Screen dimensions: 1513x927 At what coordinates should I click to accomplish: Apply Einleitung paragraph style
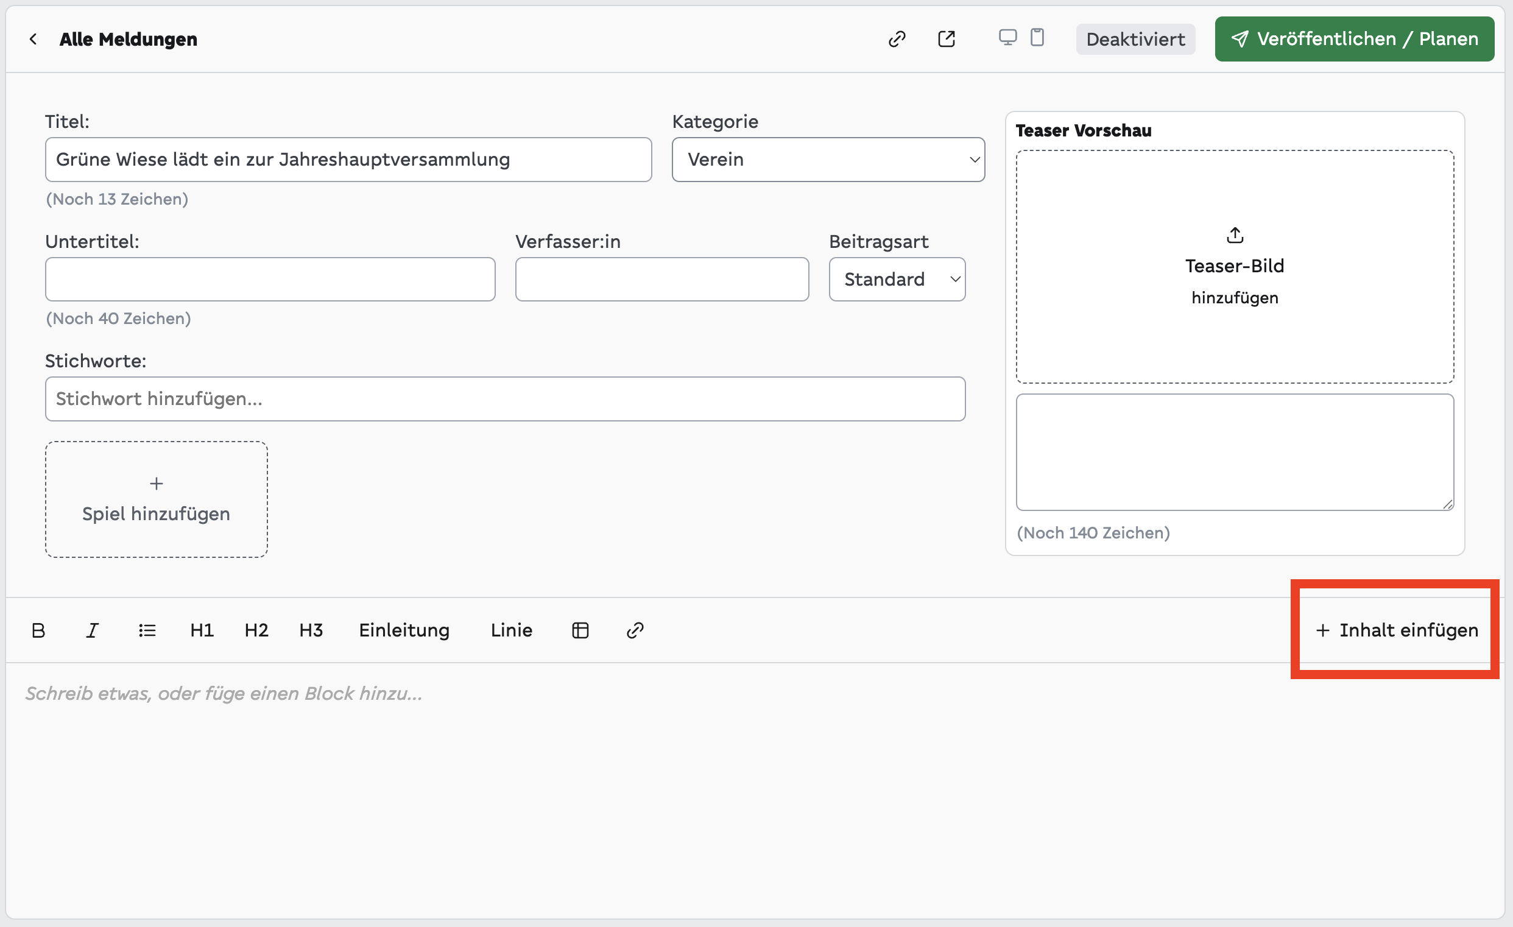coord(404,630)
